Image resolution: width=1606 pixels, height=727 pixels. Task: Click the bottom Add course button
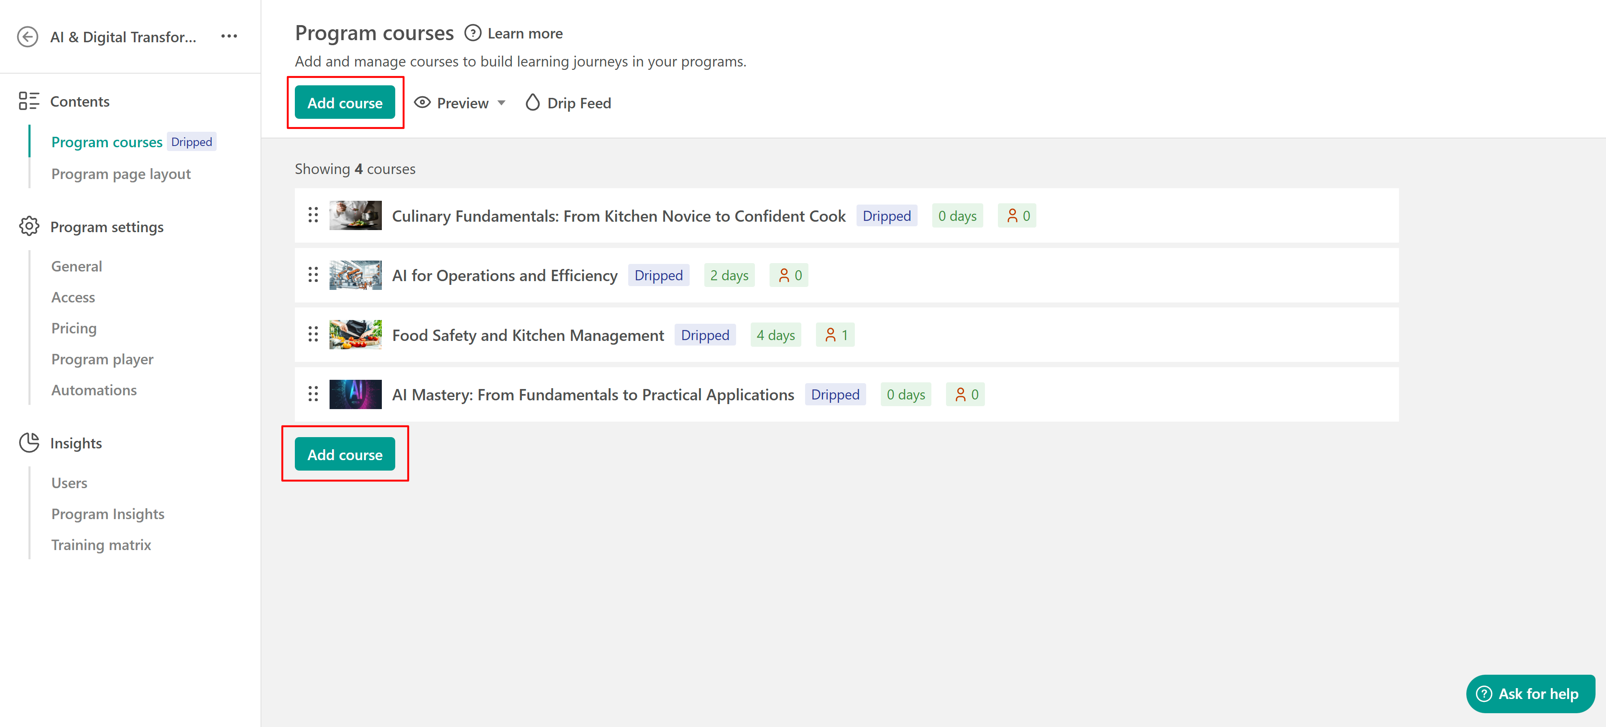coord(345,455)
